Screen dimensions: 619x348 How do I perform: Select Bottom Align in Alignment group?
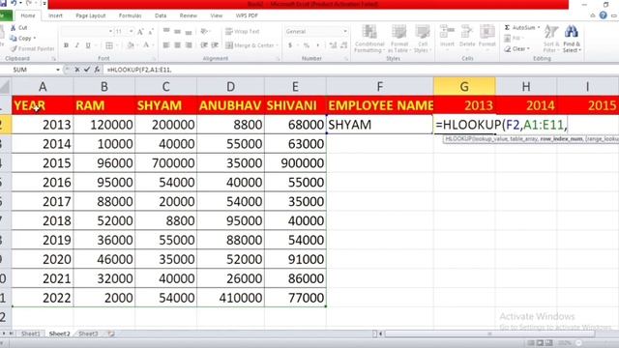coord(189,31)
